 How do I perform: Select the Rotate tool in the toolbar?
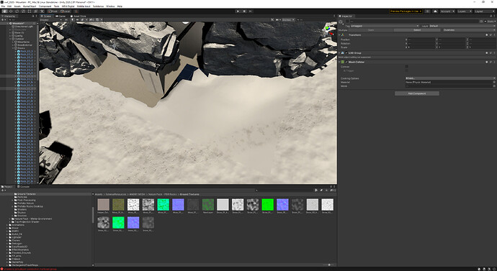17,12
